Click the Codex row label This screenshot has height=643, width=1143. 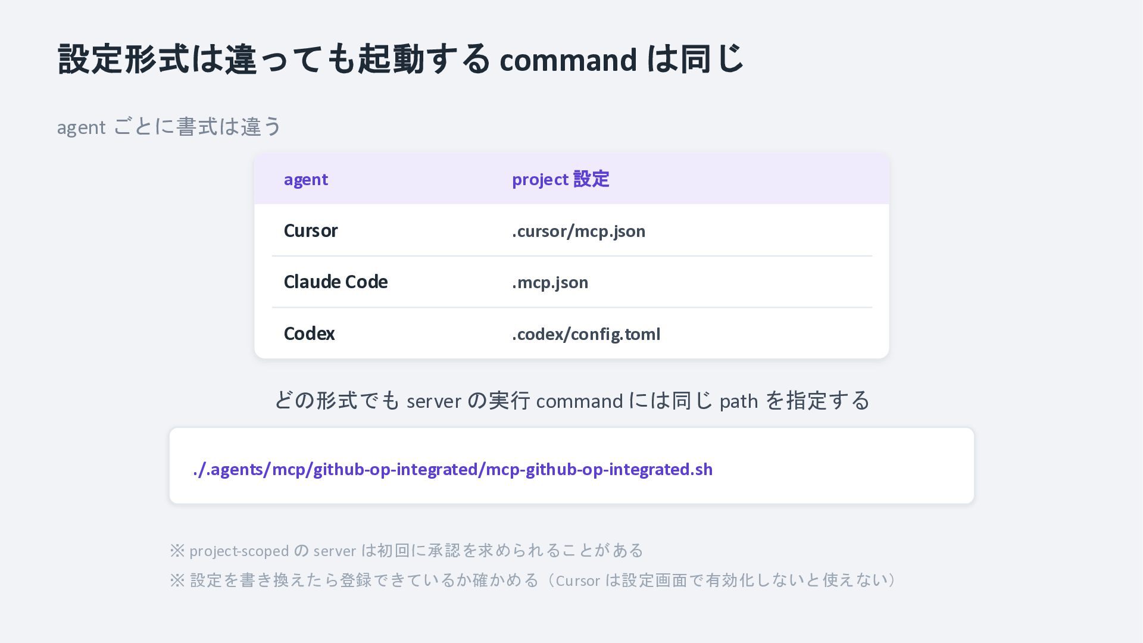(x=309, y=333)
